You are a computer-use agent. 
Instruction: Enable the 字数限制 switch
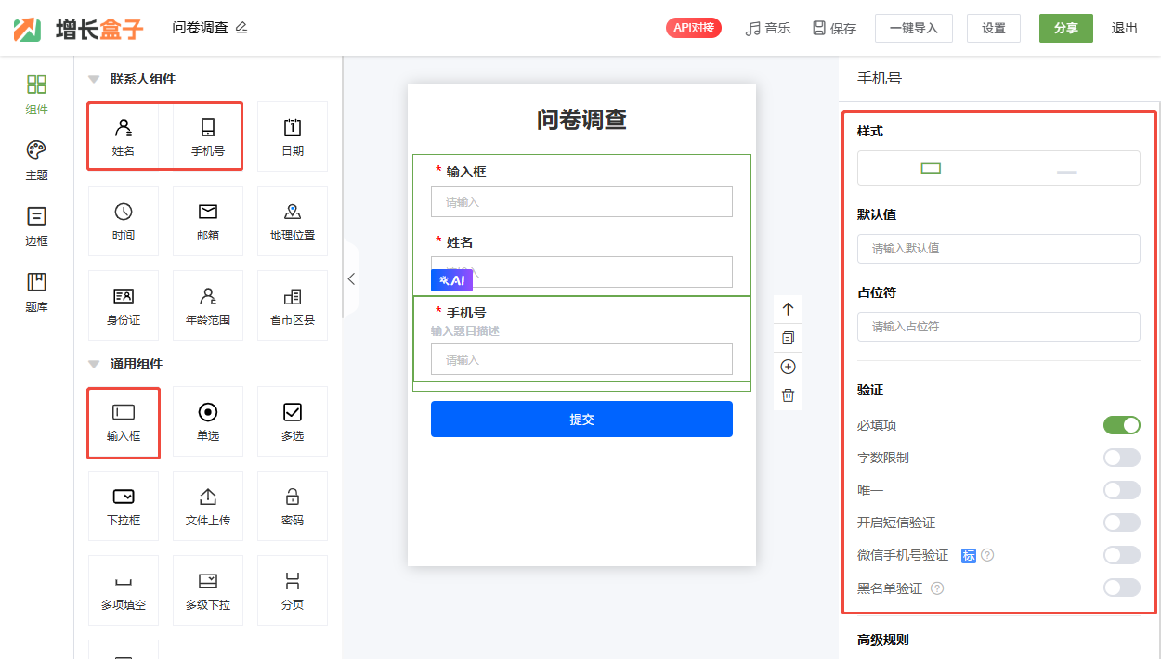1122,458
